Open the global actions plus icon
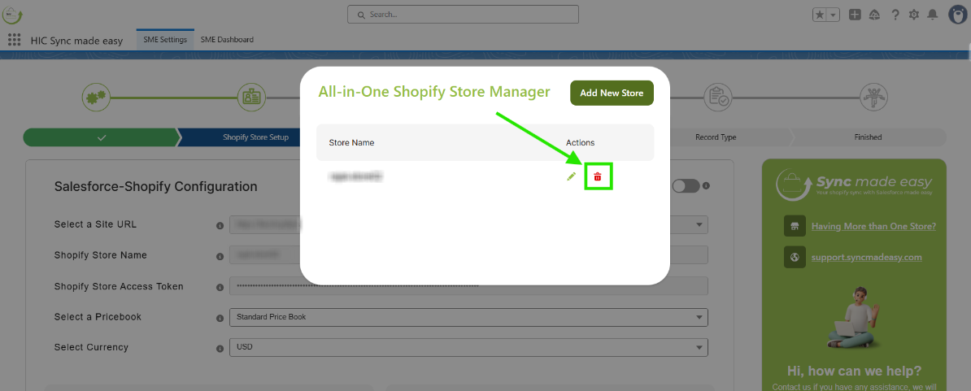 point(855,15)
